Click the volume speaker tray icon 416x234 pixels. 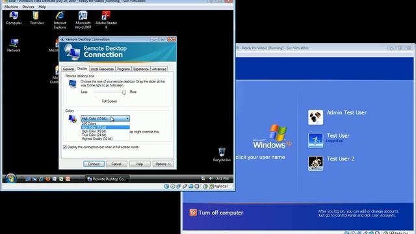211,179
